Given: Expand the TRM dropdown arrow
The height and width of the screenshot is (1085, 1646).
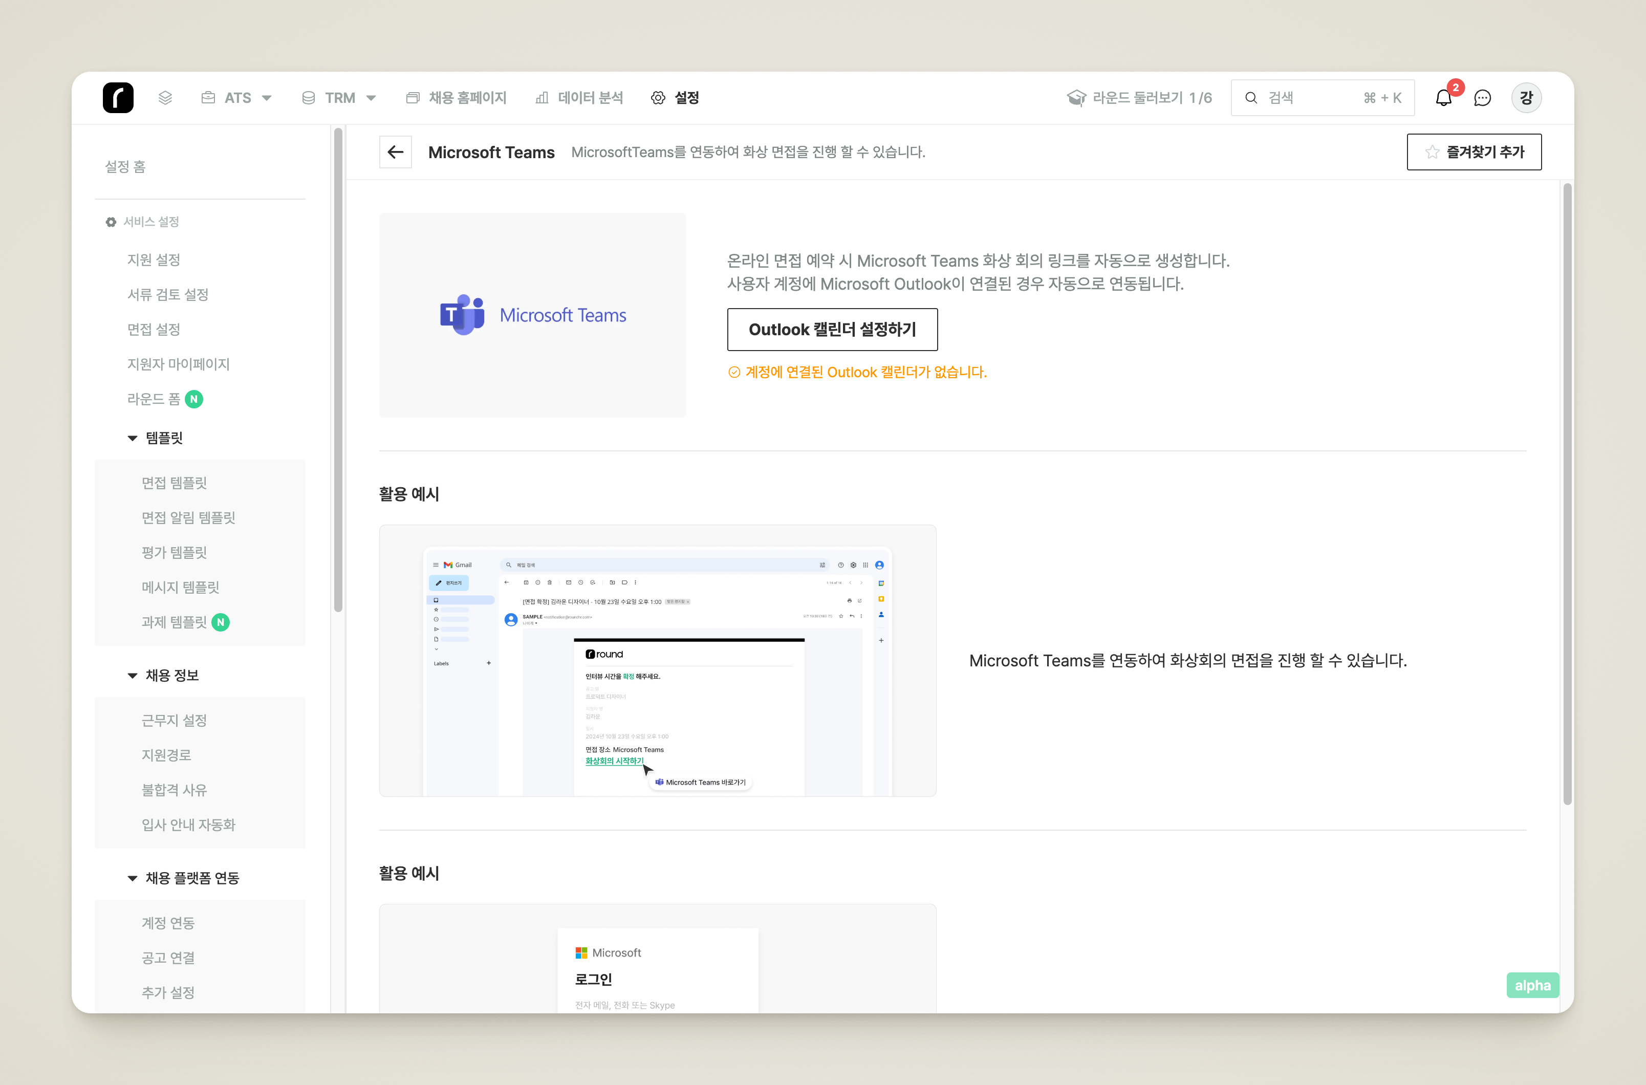Looking at the screenshot, I should [371, 98].
